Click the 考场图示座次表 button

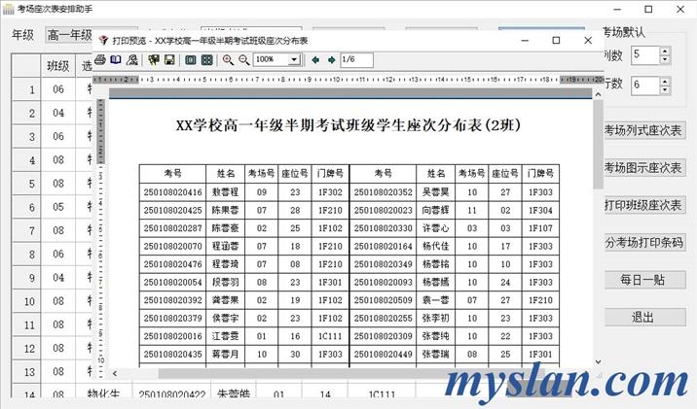pyautogui.click(x=642, y=167)
